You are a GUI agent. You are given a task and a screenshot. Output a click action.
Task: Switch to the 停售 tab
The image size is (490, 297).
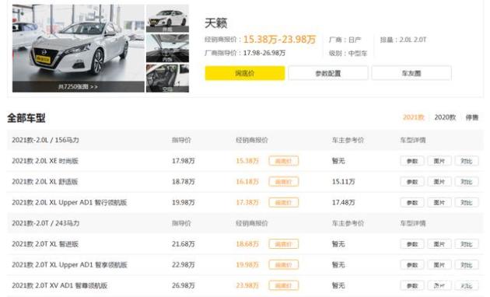[x=472, y=117]
